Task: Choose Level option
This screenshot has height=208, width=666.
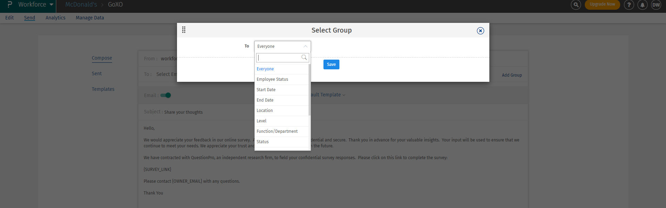Action: pyautogui.click(x=281, y=121)
